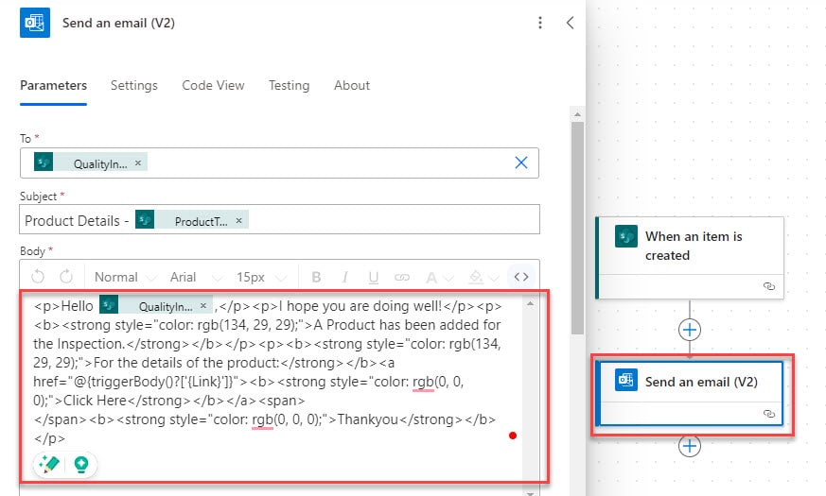Image resolution: width=826 pixels, height=496 pixels.
Task: Open the Code View tab
Action: (x=213, y=85)
